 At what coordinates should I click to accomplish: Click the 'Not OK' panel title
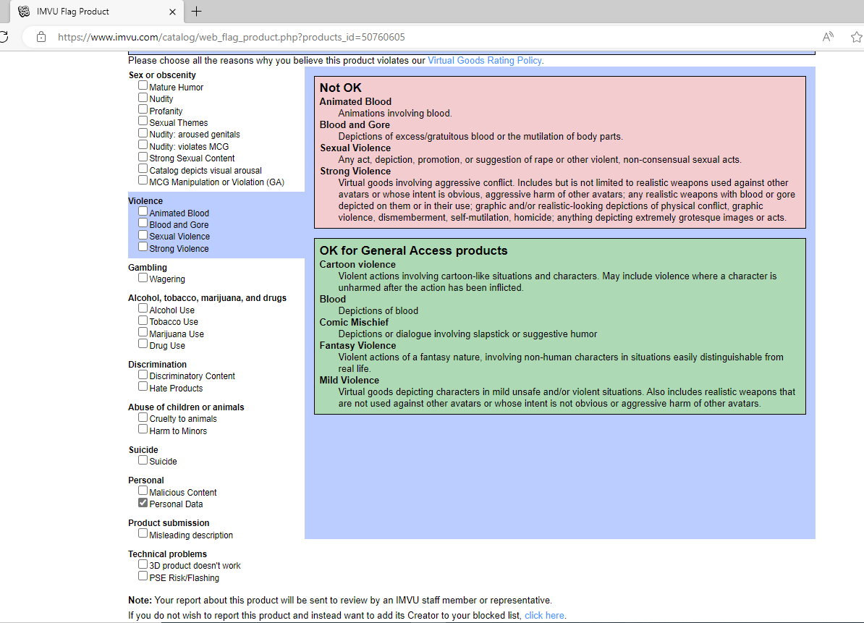coord(341,88)
